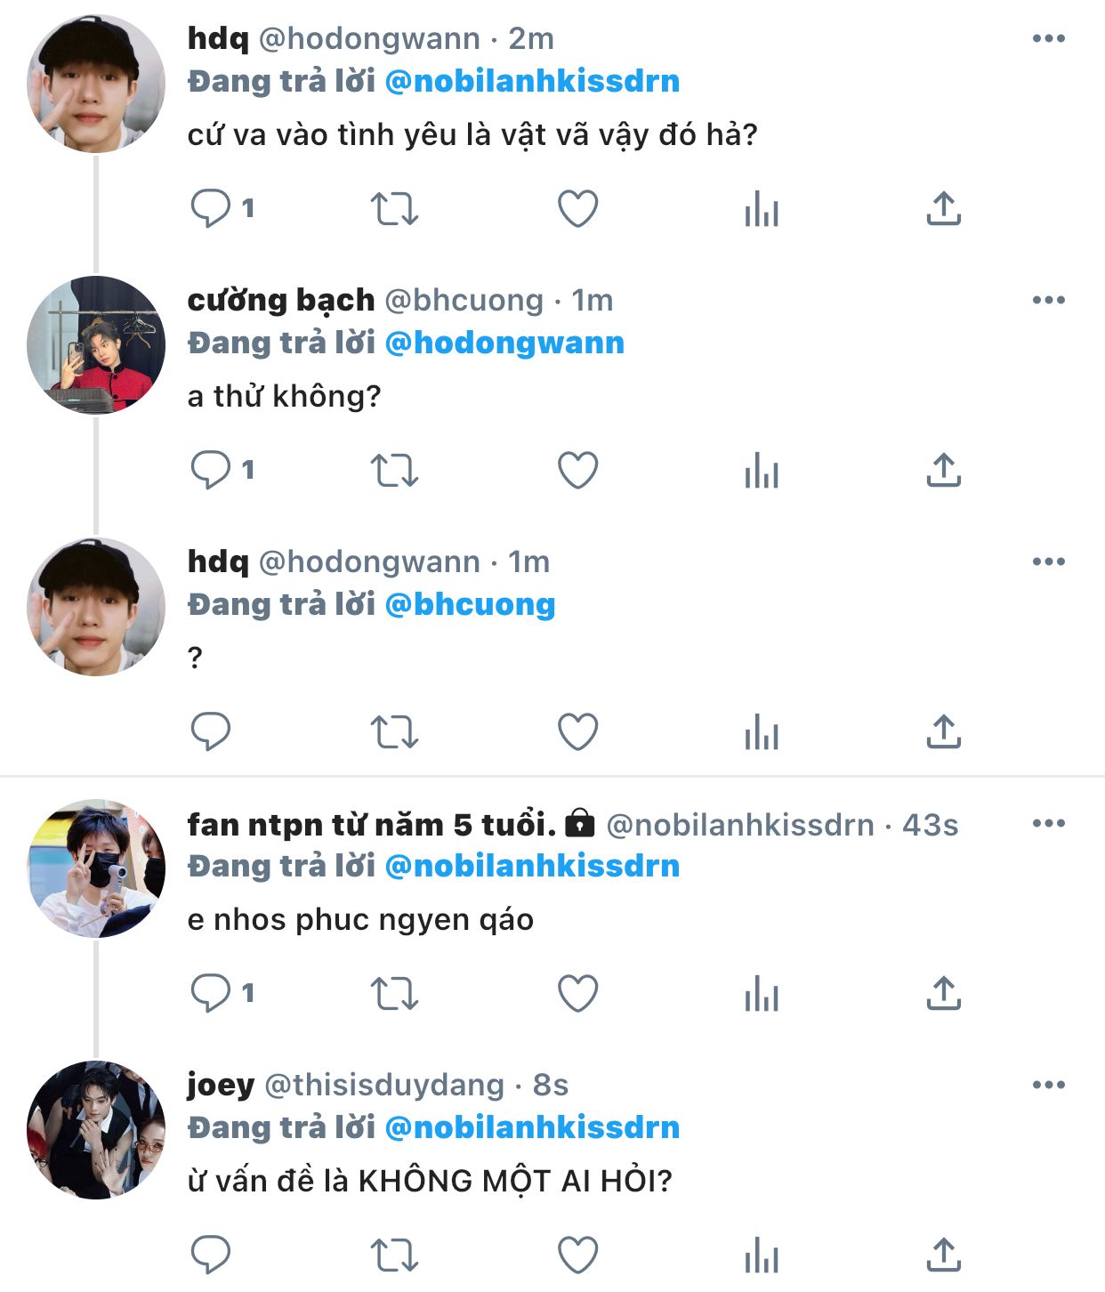
Task: Open reply on hdq's "?" tweet
Action: [212, 731]
